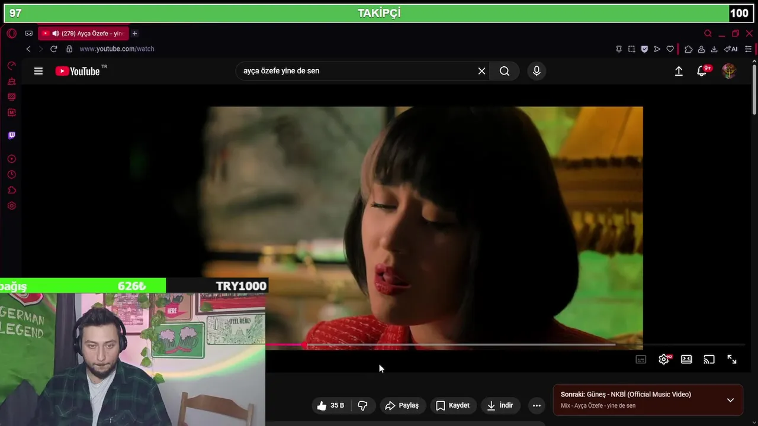
Task: Click the İndir download button
Action: click(500, 405)
